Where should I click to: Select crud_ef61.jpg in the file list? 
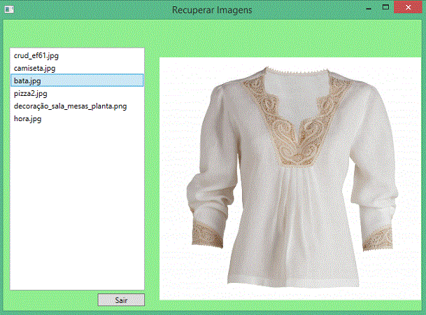(x=77, y=55)
